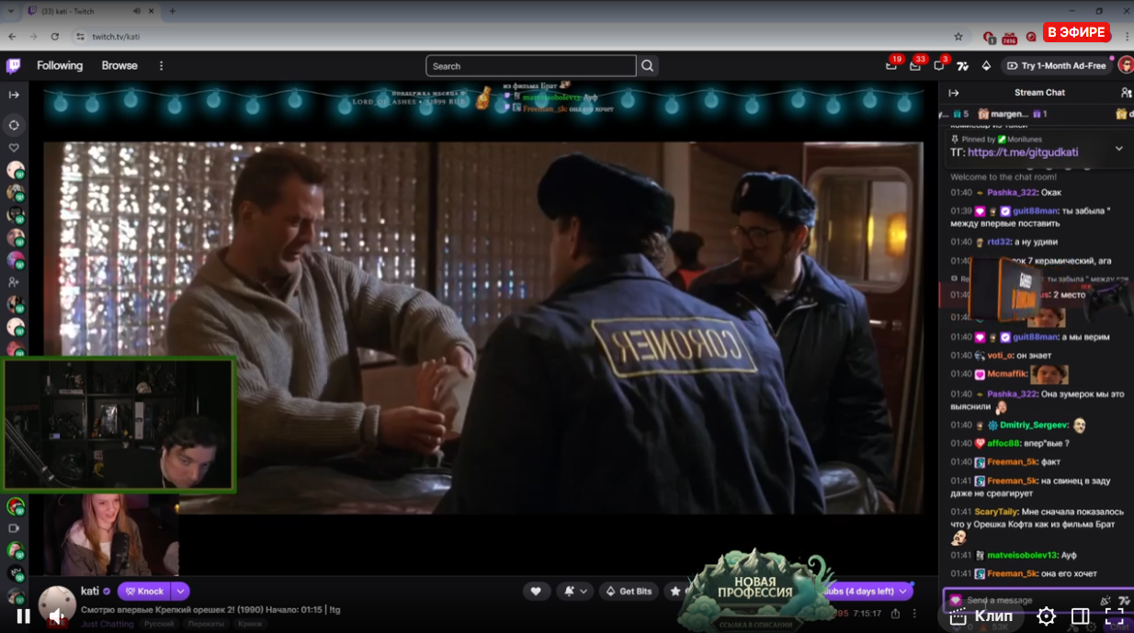This screenshot has height=633, width=1134.
Task: Open the chat community list icon
Action: pyautogui.click(x=1126, y=93)
